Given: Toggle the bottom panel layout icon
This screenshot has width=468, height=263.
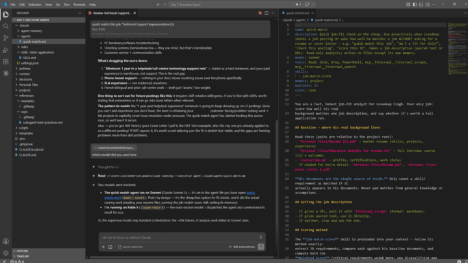Looking at the screenshot, I should pos(421,5).
